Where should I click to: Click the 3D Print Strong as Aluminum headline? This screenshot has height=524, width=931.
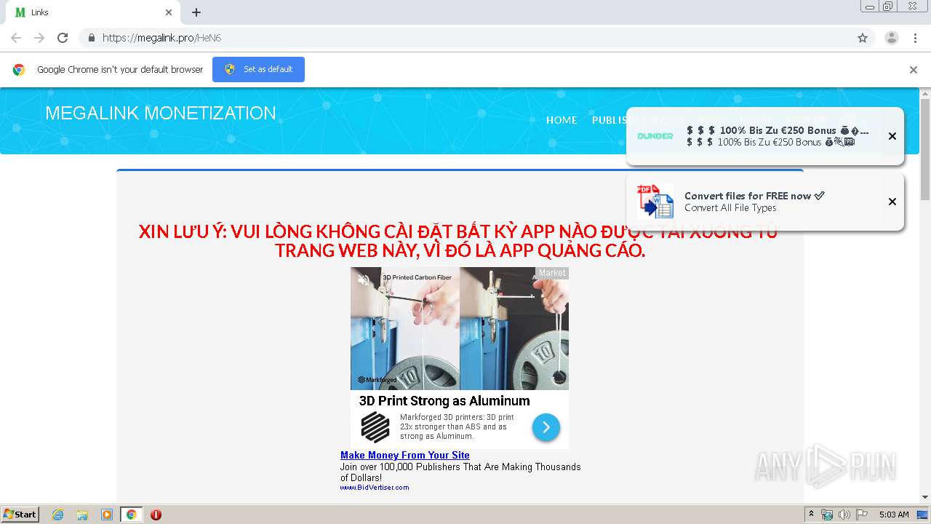coord(444,401)
